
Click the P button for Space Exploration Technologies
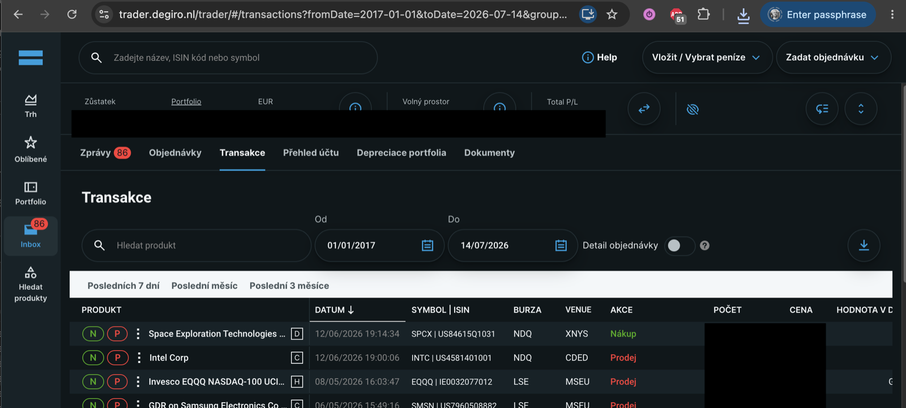point(117,334)
